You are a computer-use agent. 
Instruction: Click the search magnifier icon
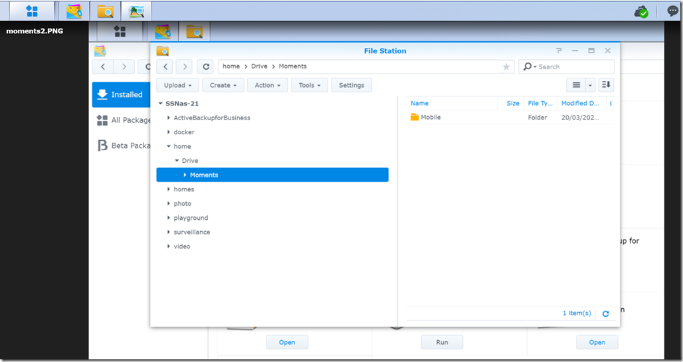pyautogui.click(x=528, y=66)
